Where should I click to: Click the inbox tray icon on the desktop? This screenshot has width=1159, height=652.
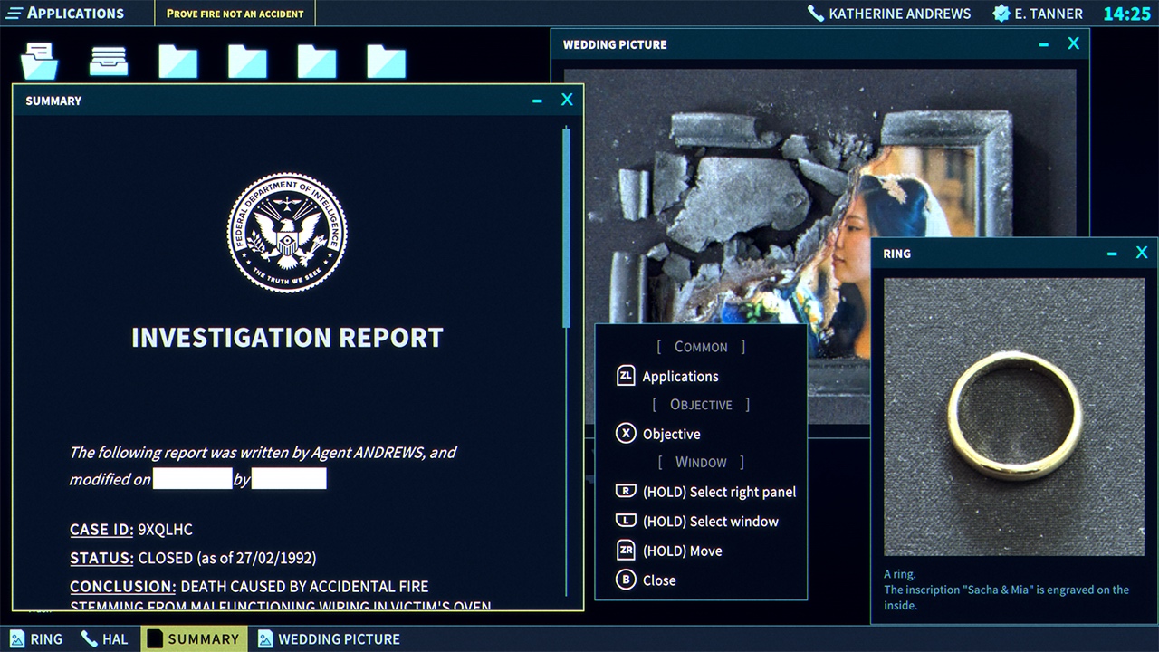[108, 60]
